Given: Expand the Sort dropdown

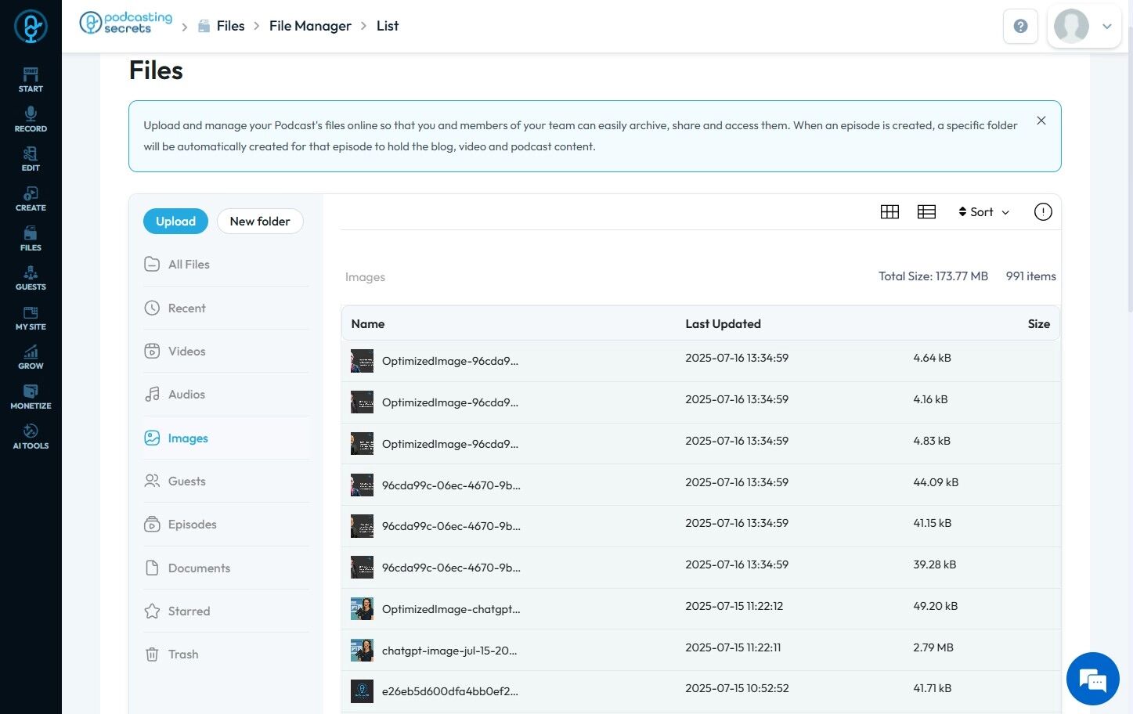Looking at the screenshot, I should 983,212.
